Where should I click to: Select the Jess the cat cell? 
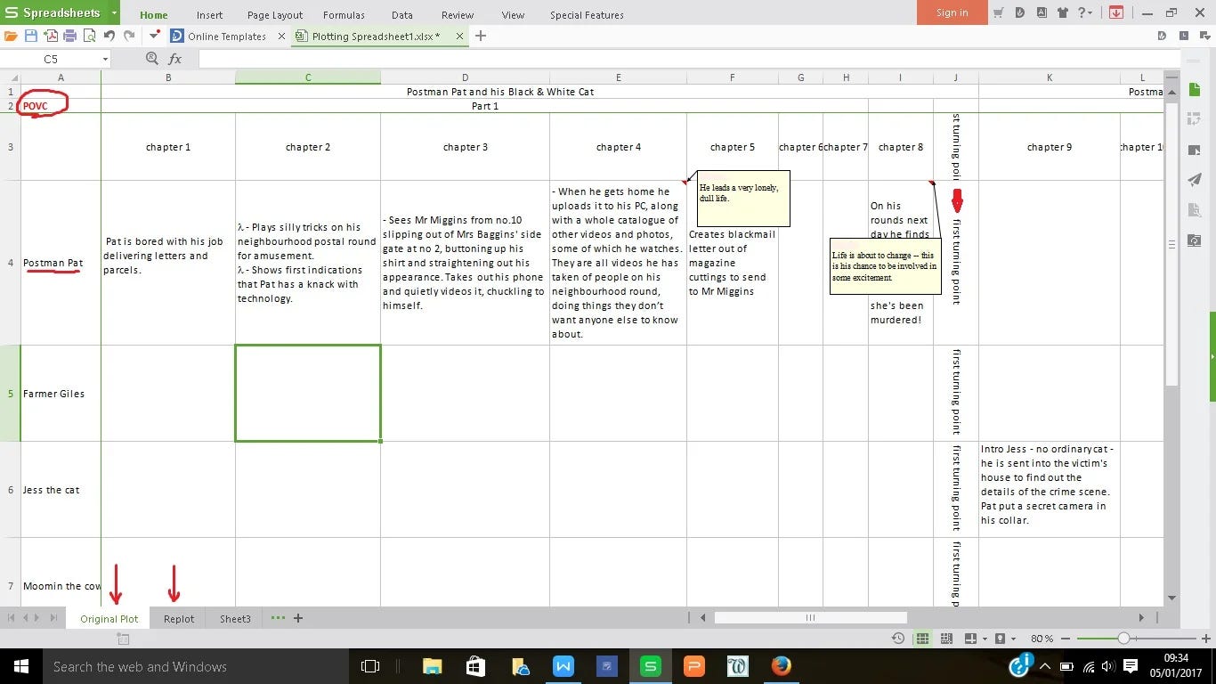[61, 490]
